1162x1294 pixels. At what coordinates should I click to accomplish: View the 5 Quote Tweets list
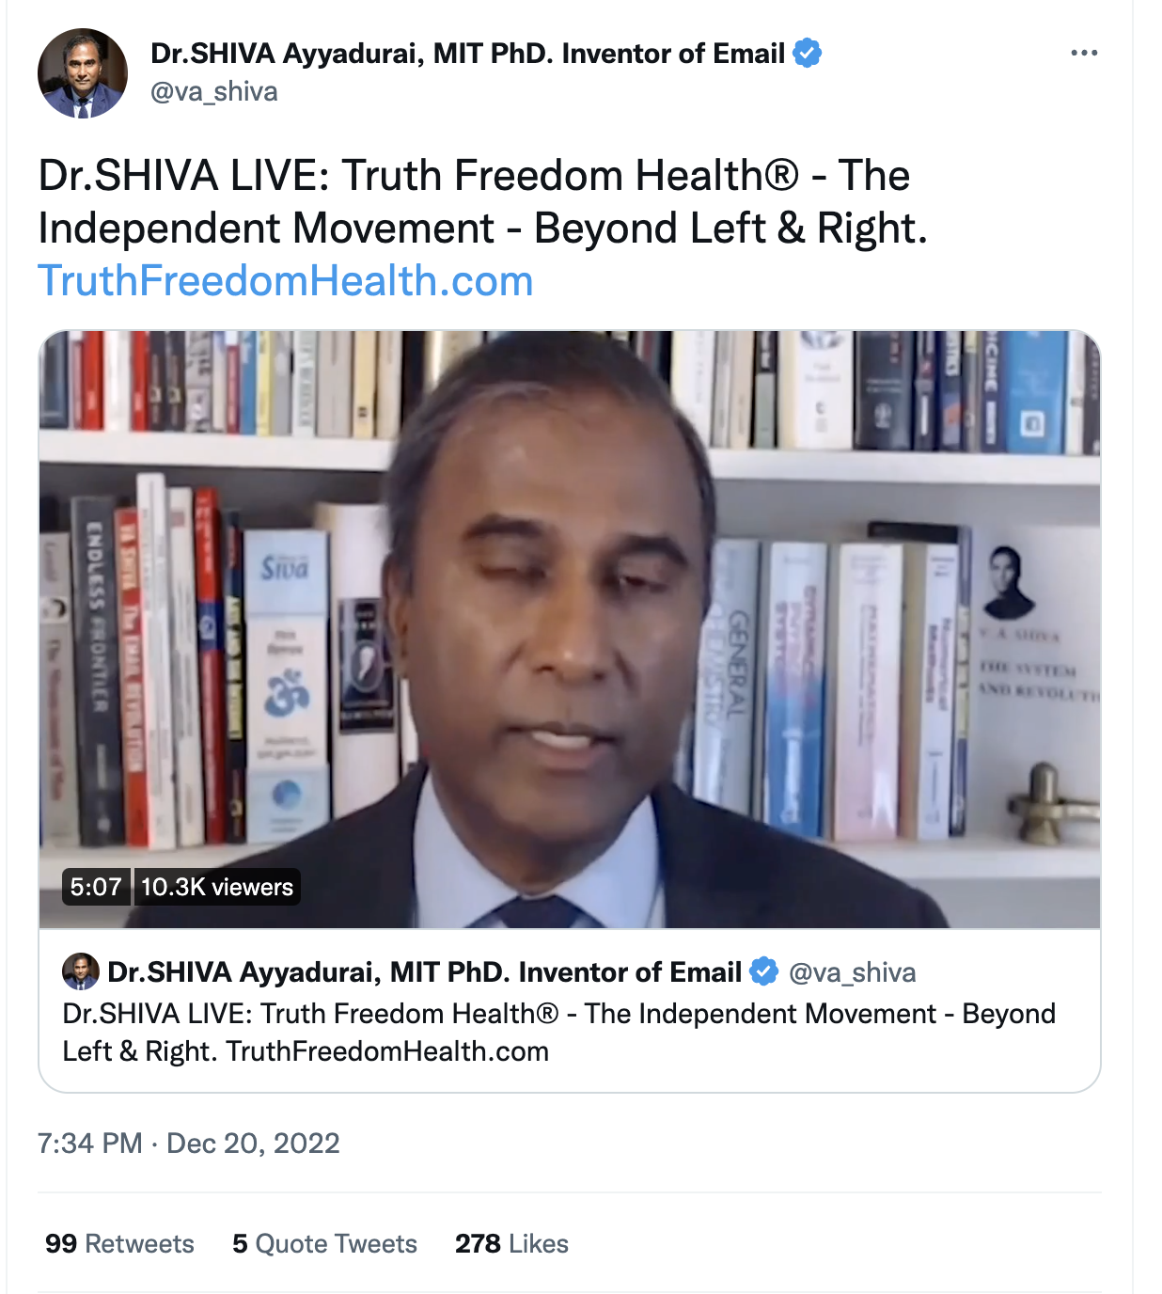click(x=324, y=1243)
